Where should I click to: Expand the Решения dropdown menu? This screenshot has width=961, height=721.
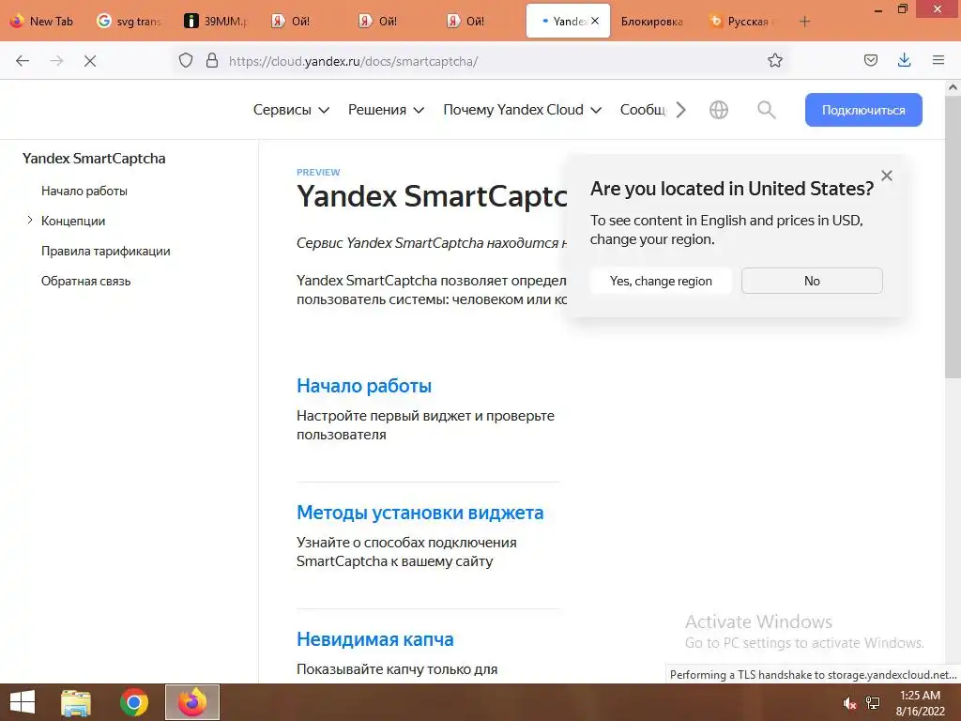pos(386,110)
